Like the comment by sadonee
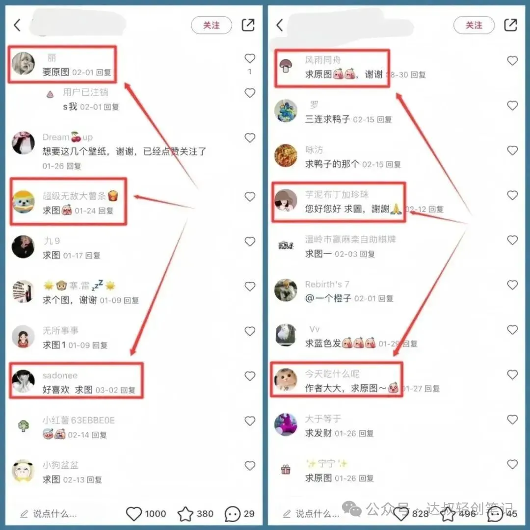Image resolution: width=530 pixels, height=530 pixels. pyautogui.click(x=250, y=376)
